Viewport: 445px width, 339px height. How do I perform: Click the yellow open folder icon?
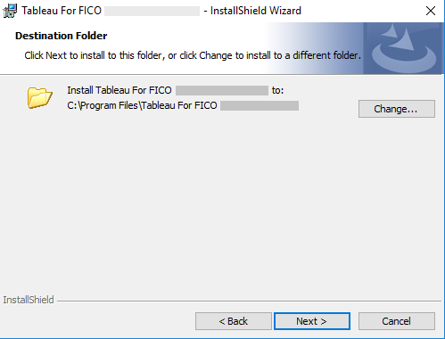[40, 97]
